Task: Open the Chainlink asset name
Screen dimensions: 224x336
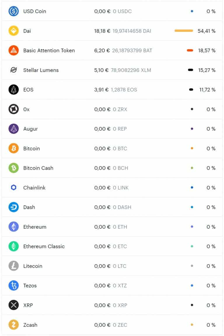Action: pyautogui.click(x=34, y=188)
